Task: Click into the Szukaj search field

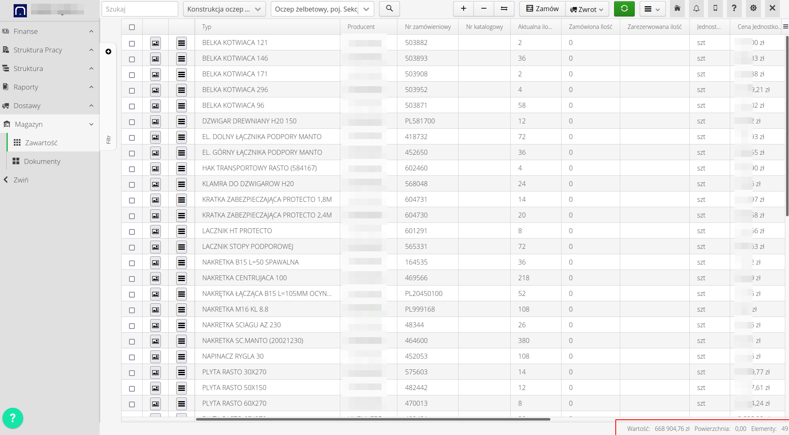Action: (140, 9)
